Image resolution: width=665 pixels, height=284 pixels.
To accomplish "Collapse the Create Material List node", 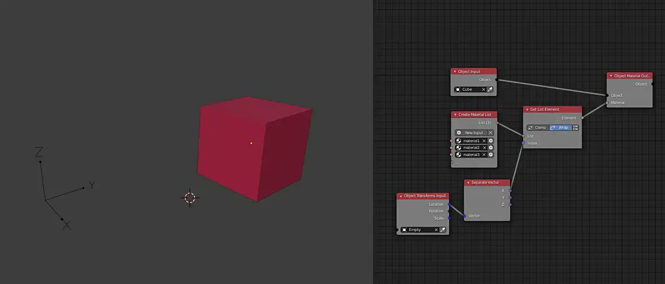I will pyautogui.click(x=455, y=114).
